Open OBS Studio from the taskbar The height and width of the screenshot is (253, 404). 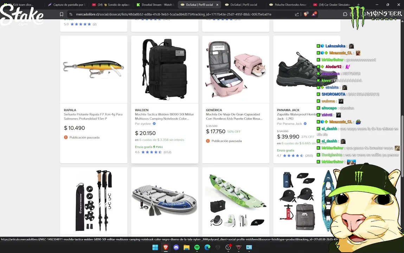click(x=228, y=247)
